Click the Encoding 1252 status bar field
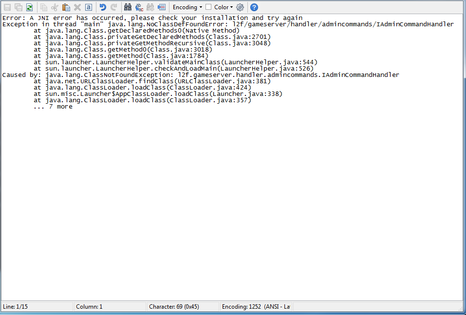 pos(256,307)
